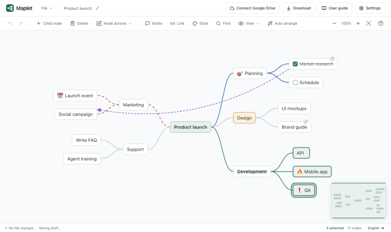Click the note icon on Market research
This screenshot has width=391, height=232.
tap(332, 59)
